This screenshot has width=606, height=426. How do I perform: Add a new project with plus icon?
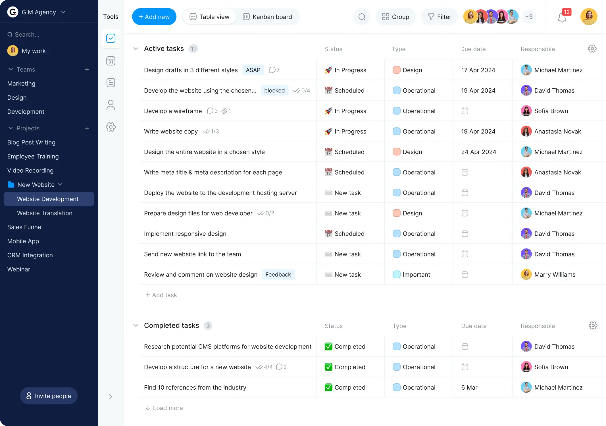point(87,128)
